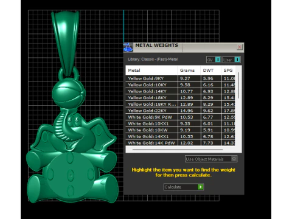Click the 10.77 grams cell
292x219 pixels.
[x=189, y=91]
